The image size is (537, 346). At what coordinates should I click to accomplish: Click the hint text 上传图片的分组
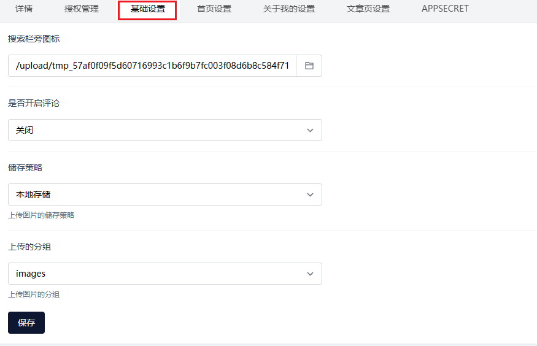click(34, 294)
